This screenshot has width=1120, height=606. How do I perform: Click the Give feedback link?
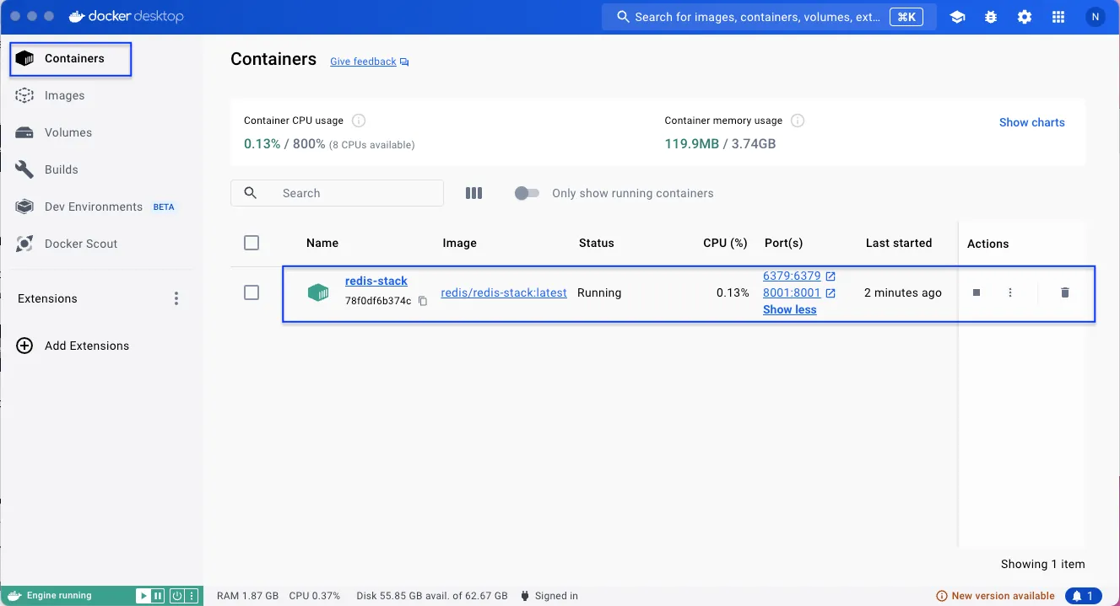click(363, 62)
